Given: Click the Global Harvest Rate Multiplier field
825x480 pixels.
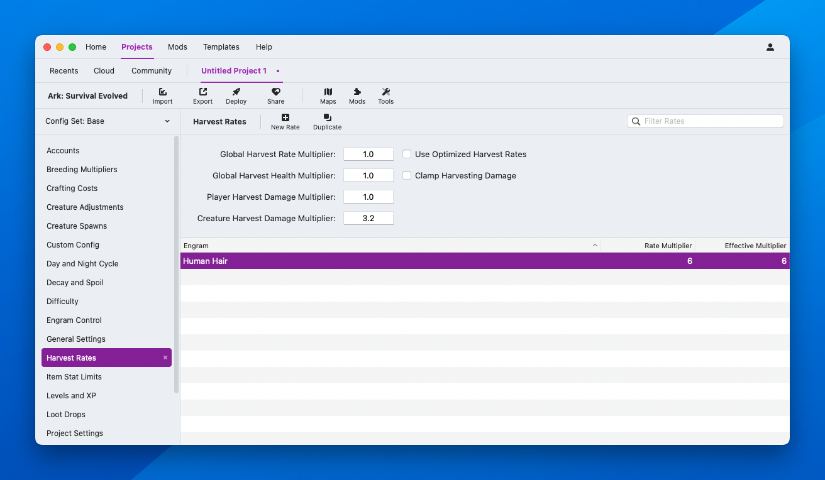Looking at the screenshot, I should point(368,154).
